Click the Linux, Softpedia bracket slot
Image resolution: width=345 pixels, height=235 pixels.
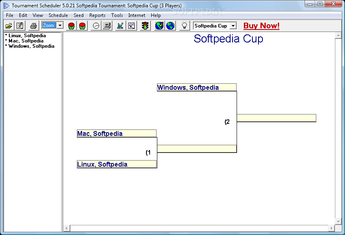click(116, 164)
